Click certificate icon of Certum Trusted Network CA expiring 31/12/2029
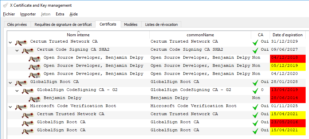This screenshot has height=139, width=309. pyautogui.click(x=21, y=42)
